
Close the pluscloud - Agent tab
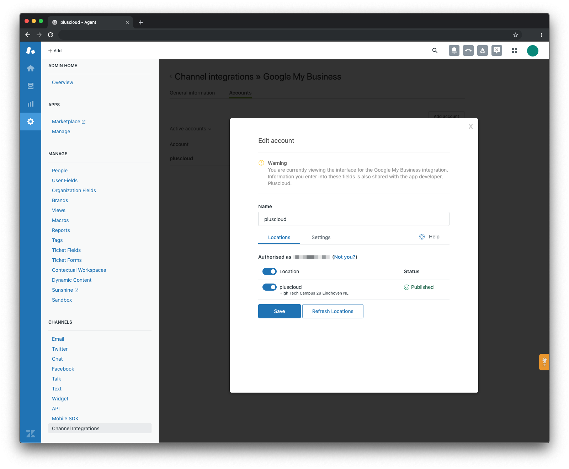pos(127,22)
